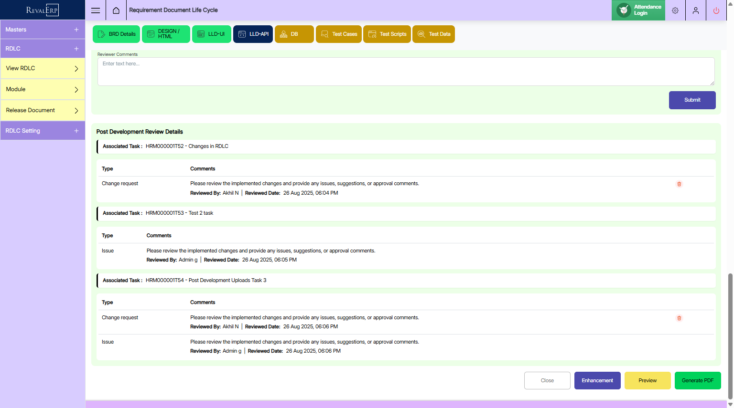Click the vertical page scrollbar thumb
Viewport: 734px width, 408px height.
(730, 334)
